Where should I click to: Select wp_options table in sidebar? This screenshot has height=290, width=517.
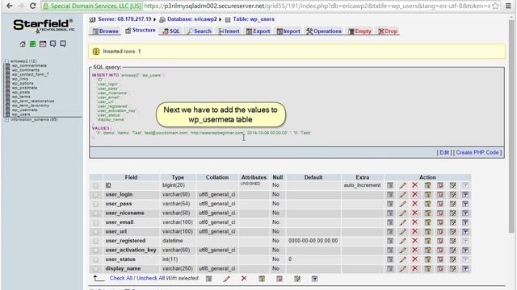[23, 83]
